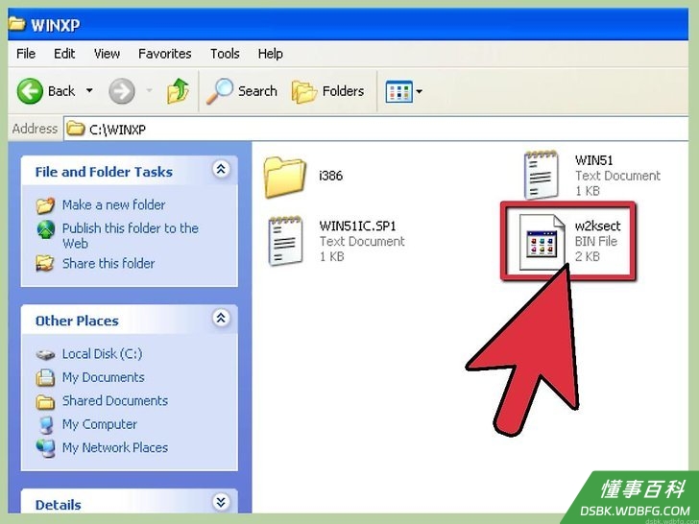Select the i386 folder name
This screenshot has width=699, height=524.
(330, 176)
